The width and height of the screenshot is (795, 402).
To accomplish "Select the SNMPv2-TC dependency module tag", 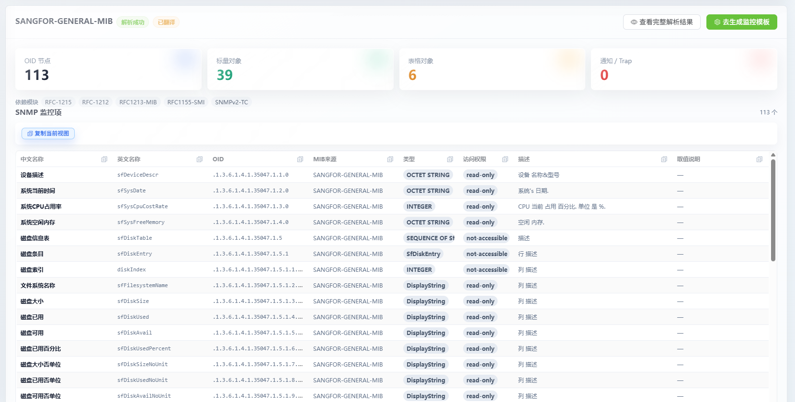I will pos(231,102).
